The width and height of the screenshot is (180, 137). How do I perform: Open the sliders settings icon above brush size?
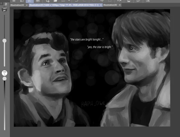coord(6,4)
